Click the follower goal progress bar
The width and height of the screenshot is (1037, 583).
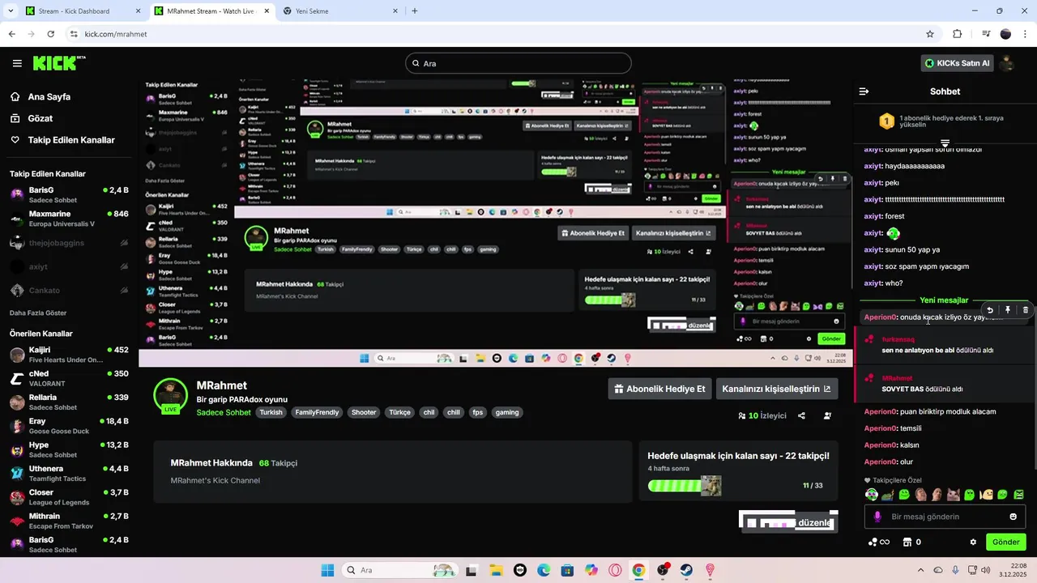pyautogui.click(x=685, y=485)
